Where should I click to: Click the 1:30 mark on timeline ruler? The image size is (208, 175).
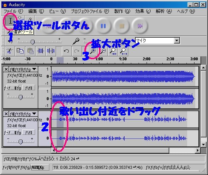(x=123, y=59)
